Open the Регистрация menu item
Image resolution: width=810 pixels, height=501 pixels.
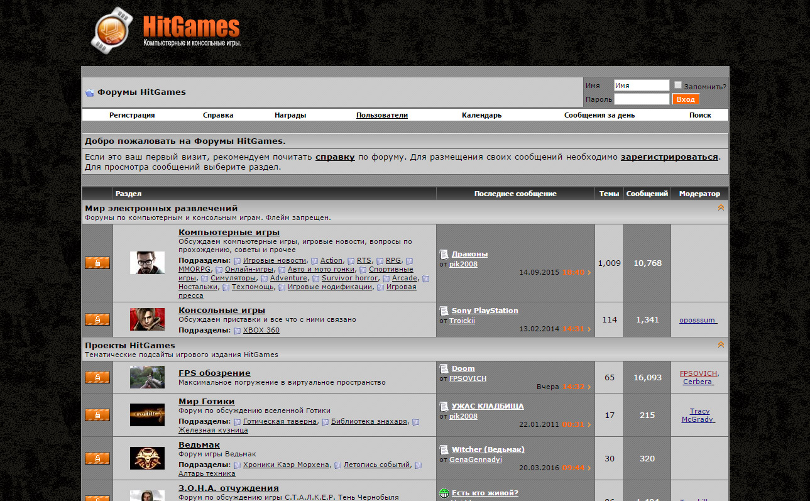pos(132,115)
